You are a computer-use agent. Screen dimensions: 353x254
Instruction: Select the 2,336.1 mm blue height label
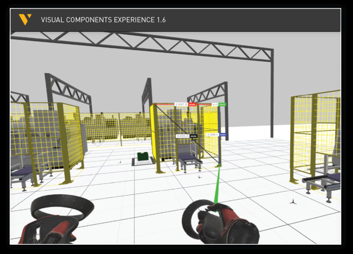(216, 135)
